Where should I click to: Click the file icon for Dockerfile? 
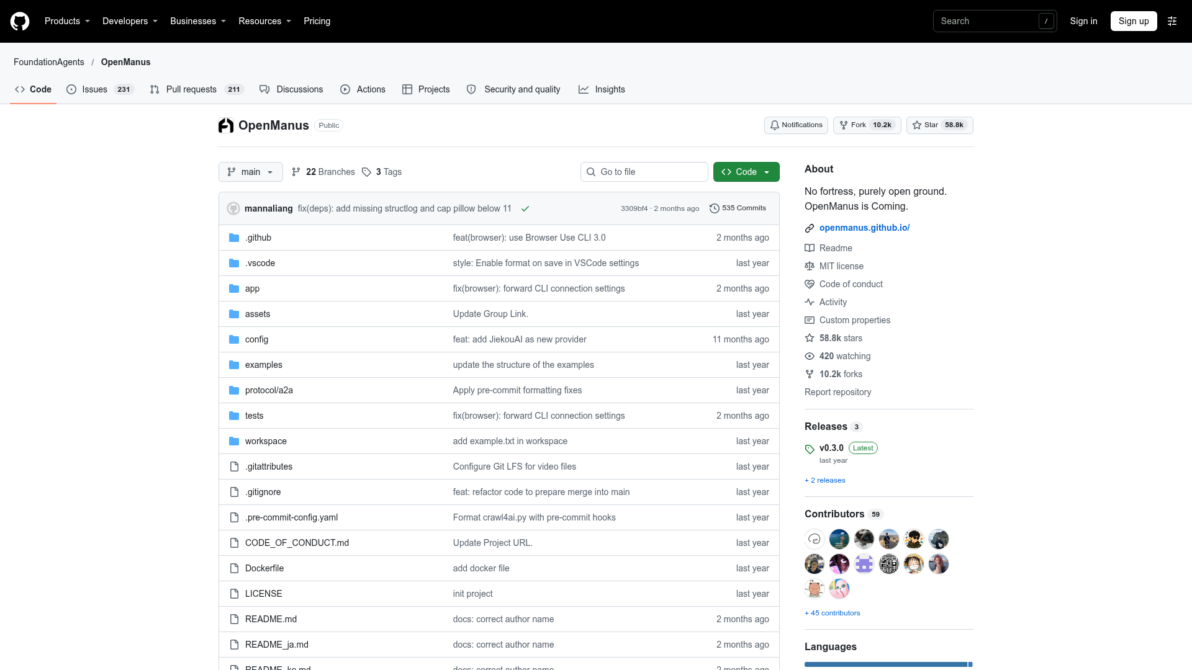[234, 568]
